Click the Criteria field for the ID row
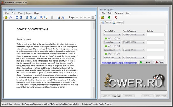The width and height of the screenshot is (173, 107). (x=156, y=34)
